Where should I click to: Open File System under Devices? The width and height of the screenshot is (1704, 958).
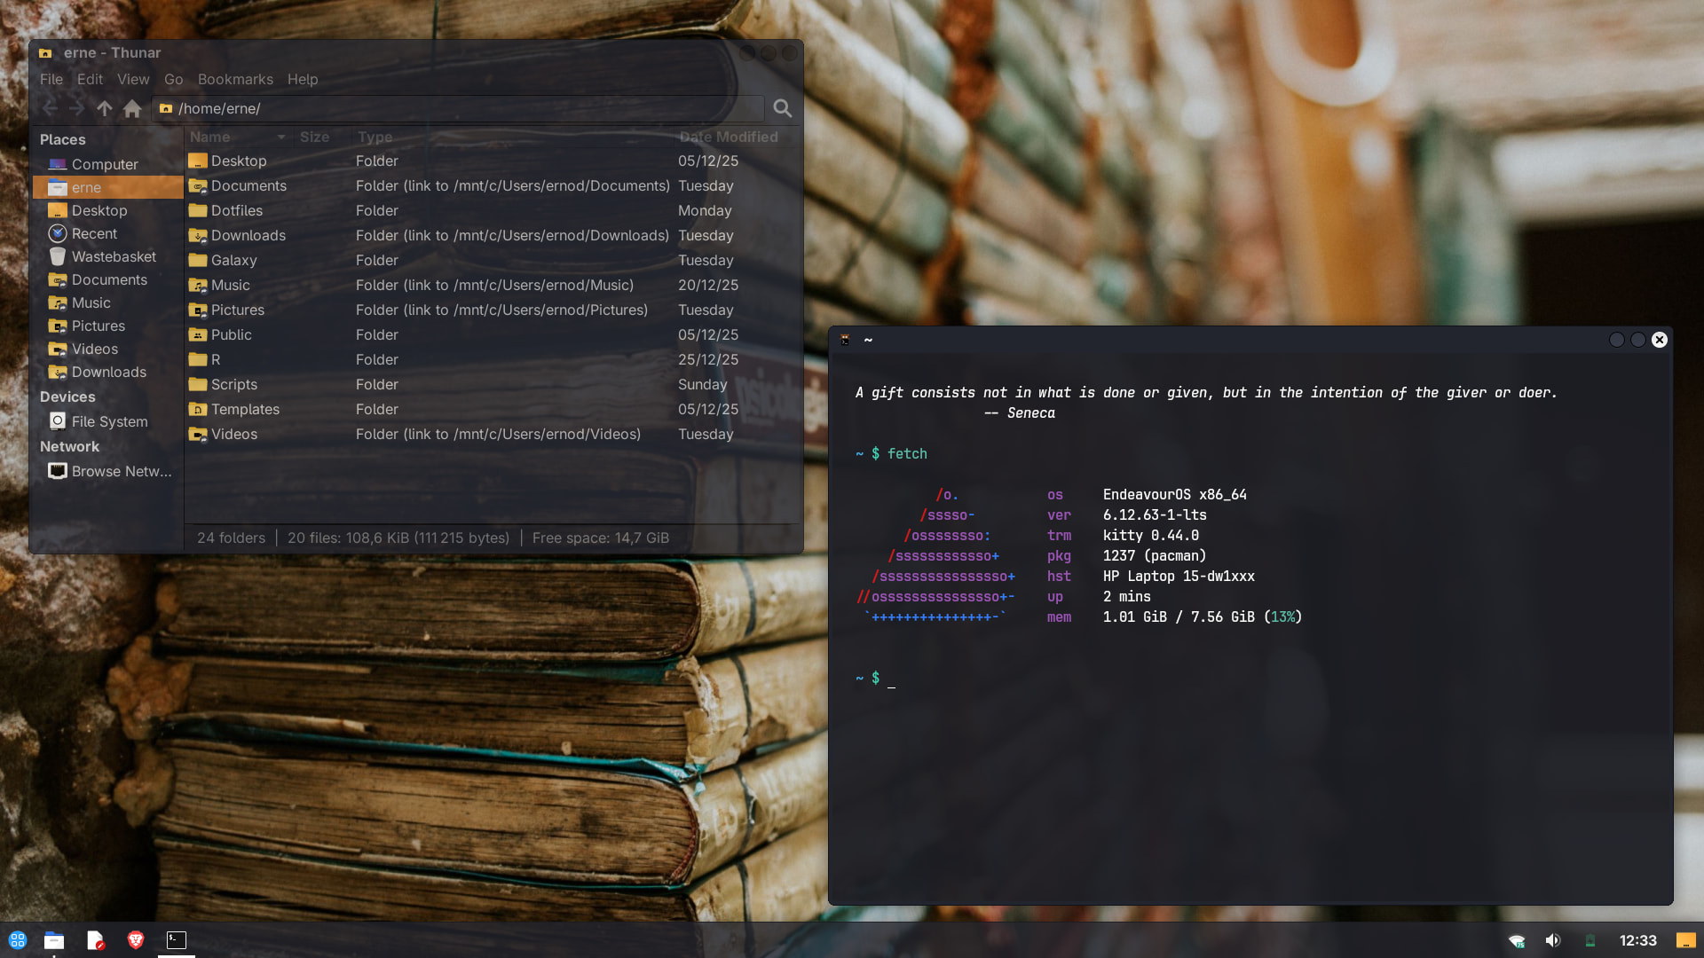tap(109, 421)
